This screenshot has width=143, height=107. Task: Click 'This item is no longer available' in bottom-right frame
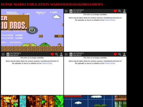pyautogui.click(x=95, y=58)
